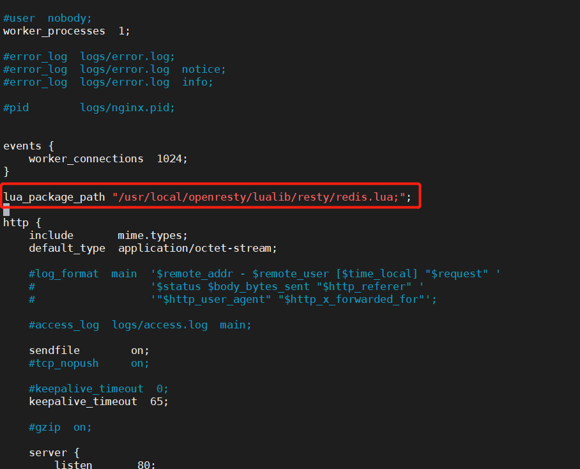Viewport: 580px width, 469px height.
Task: Click the "events {" block opening line
Action: (29, 146)
